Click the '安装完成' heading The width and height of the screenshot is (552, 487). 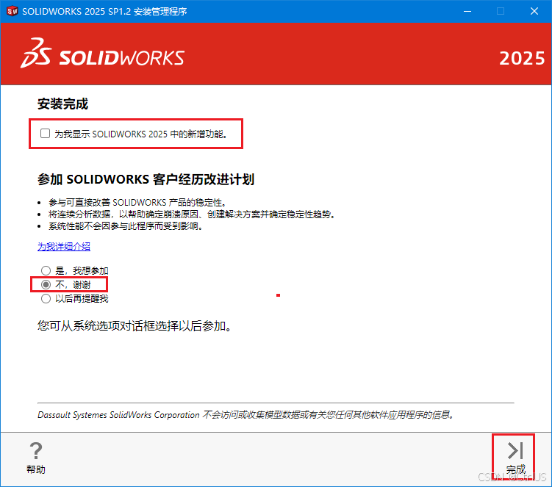[x=62, y=104]
